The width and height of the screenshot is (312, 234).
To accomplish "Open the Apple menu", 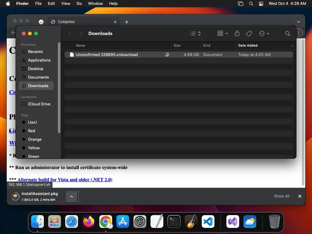I will [x=8, y=3].
